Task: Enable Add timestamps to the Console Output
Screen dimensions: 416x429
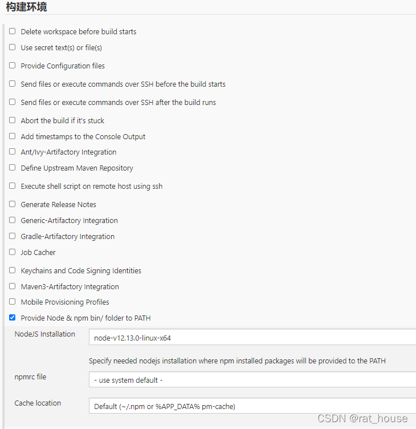Action: click(x=13, y=136)
